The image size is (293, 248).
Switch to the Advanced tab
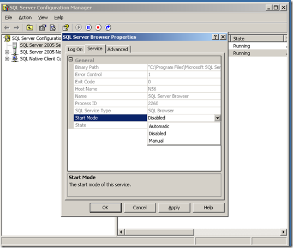tap(118, 50)
